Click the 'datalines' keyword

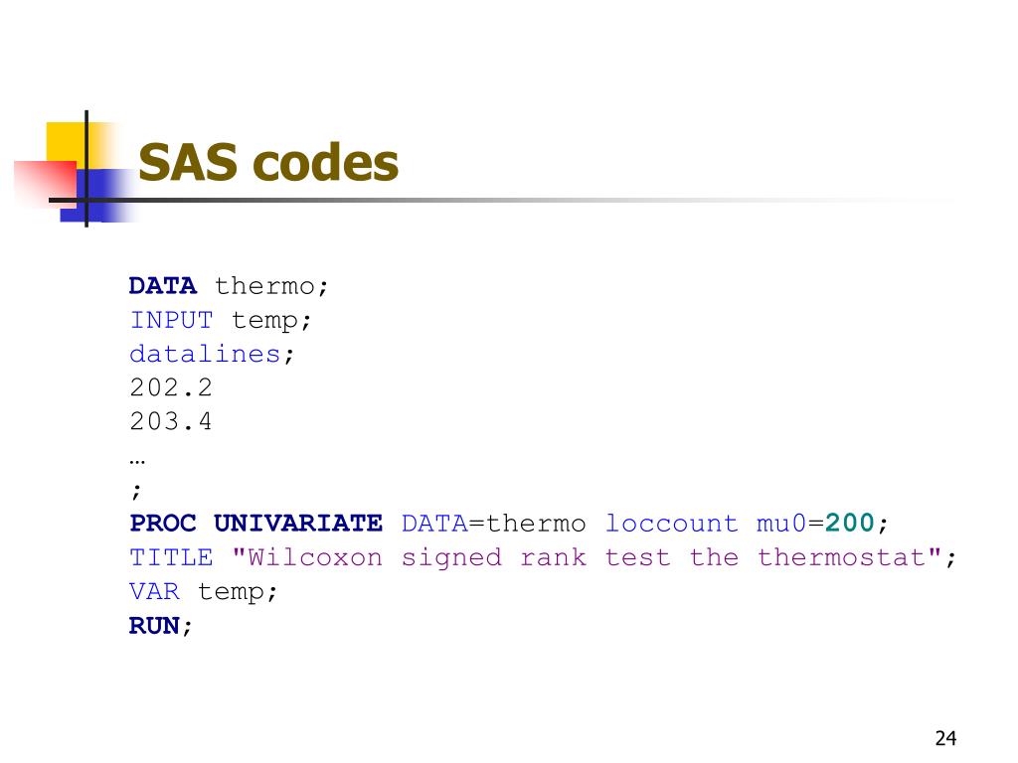pyautogui.click(x=205, y=354)
